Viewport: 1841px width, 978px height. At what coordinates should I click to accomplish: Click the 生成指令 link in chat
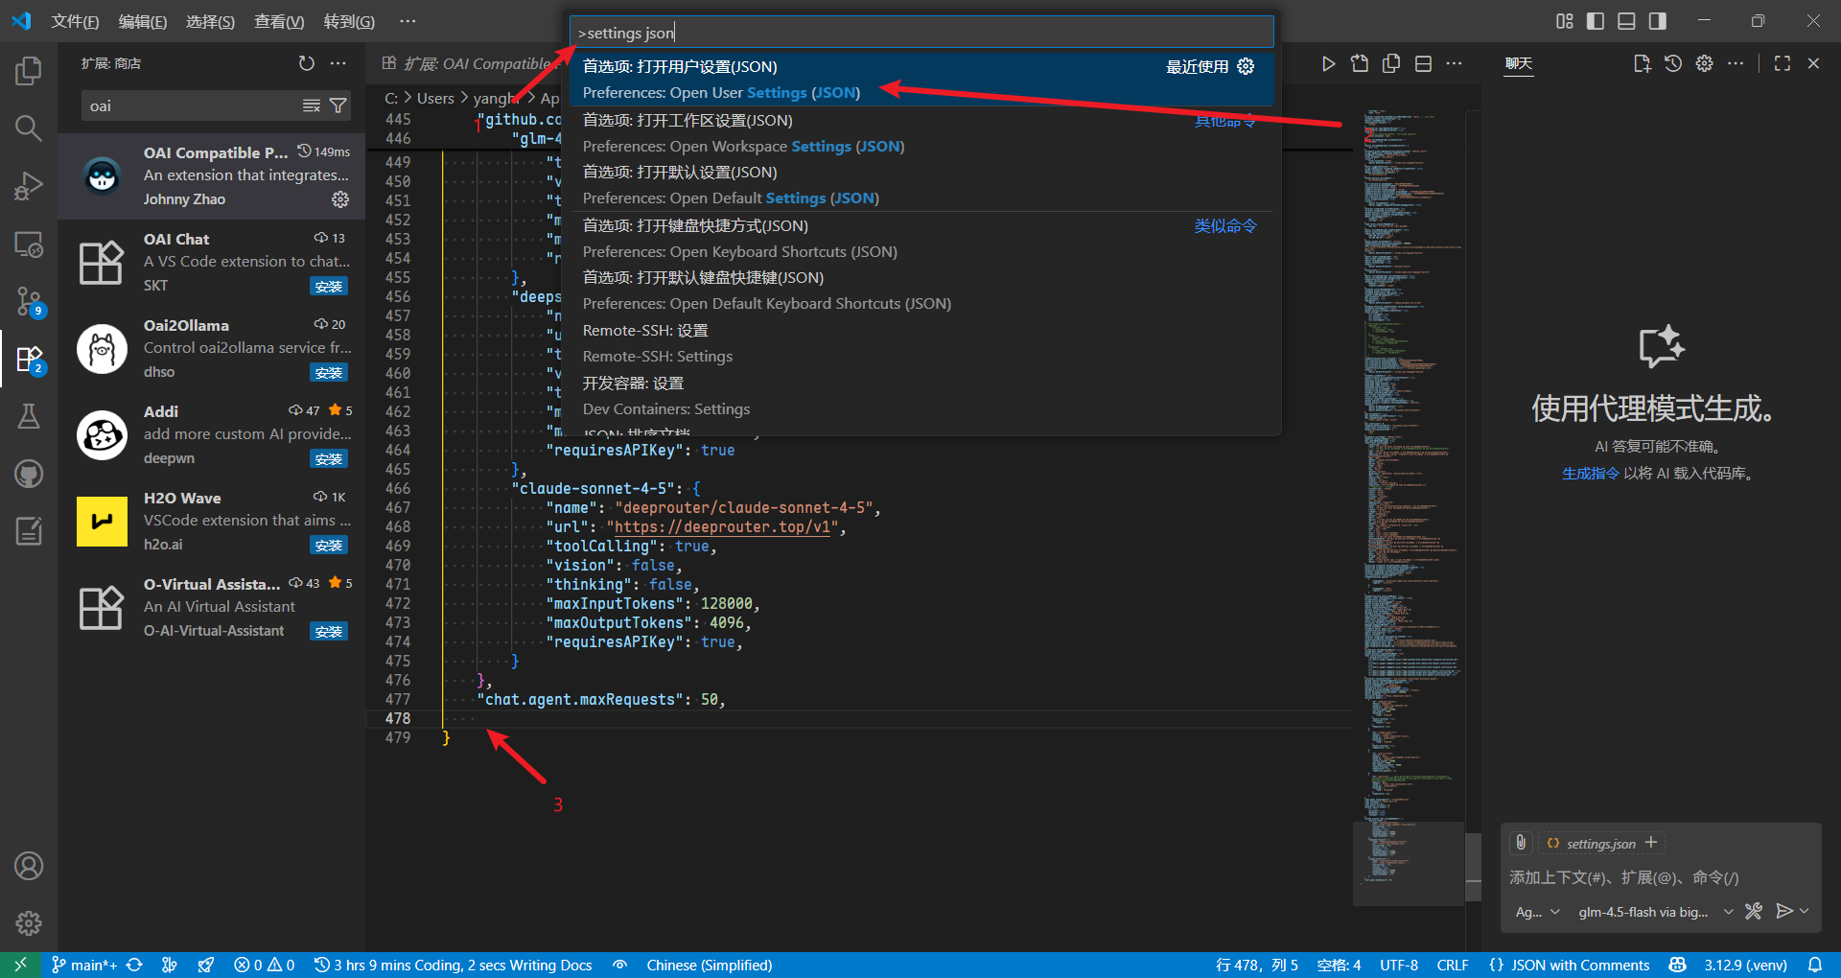coord(1591,473)
